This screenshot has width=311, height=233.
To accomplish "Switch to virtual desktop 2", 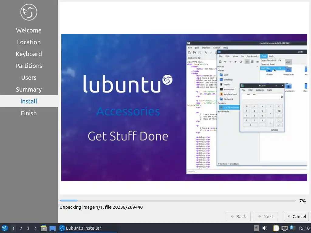I will pos(21,228).
